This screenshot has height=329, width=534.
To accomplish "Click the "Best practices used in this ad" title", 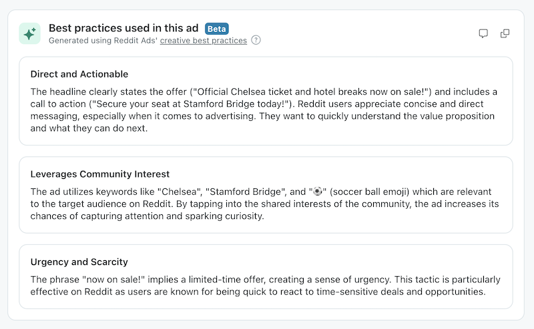I will [123, 28].
